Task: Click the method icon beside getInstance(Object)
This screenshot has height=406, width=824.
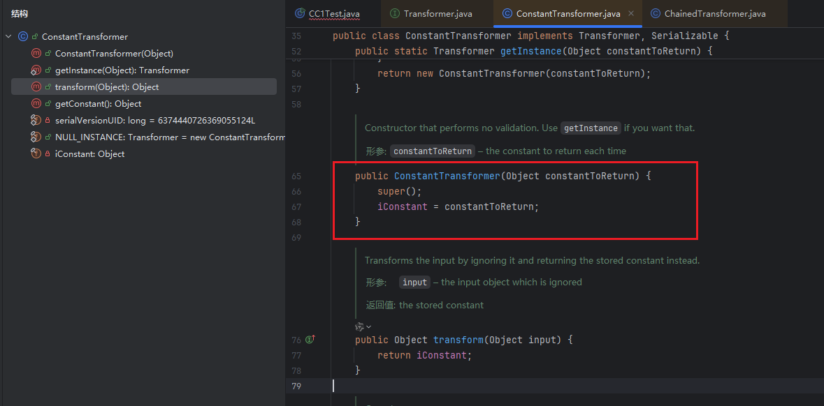Action: (x=36, y=70)
